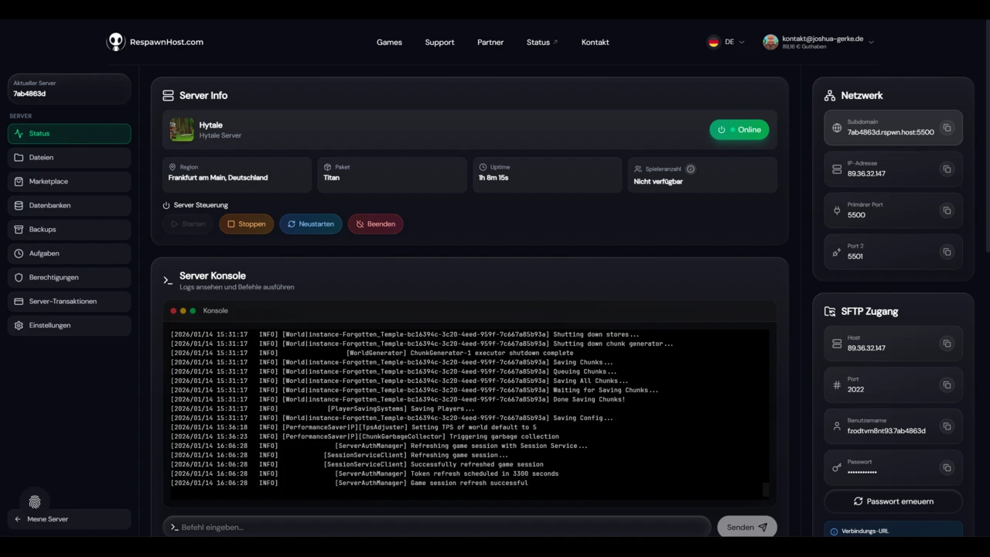990x557 pixels.
Task: Click the fingerprint icon above Meine Server
Action: pyautogui.click(x=34, y=502)
